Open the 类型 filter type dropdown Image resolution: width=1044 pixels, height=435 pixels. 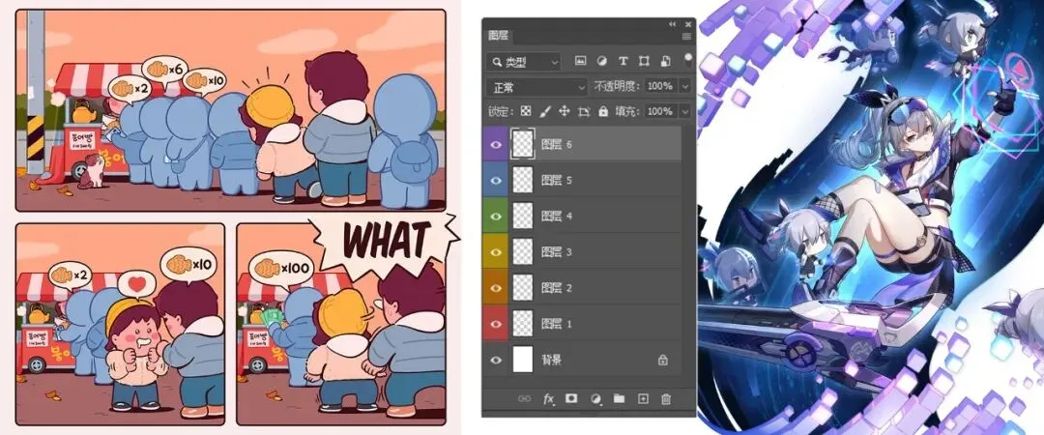pyautogui.click(x=524, y=62)
